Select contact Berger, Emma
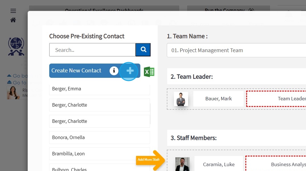The height and width of the screenshot is (171, 306). click(x=100, y=89)
